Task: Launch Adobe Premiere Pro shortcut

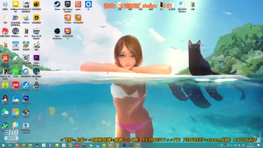Action: click(x=36, y=58)
